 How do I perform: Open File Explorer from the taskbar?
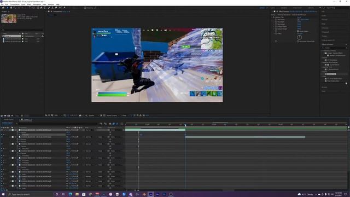[x=77, y=194]
